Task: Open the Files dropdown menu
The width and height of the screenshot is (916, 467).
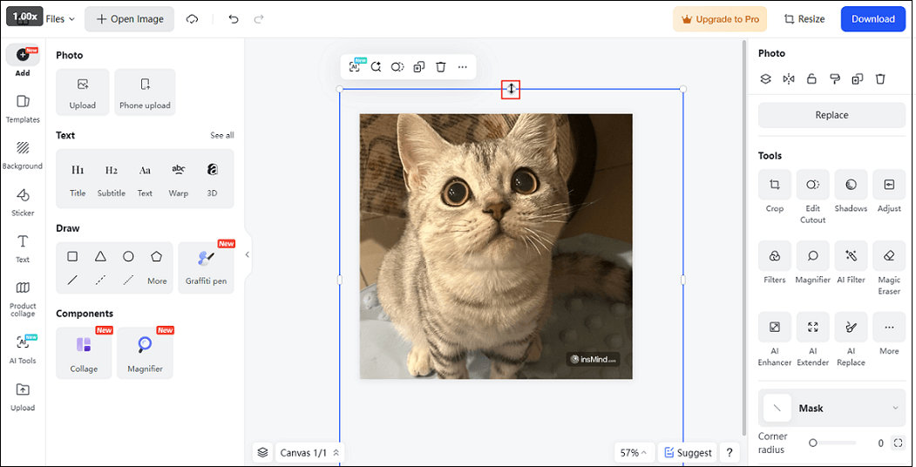Action: pos(60,19)
